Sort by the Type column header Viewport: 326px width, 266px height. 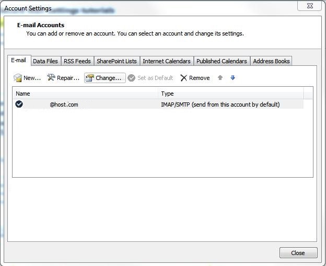coord(230,94)
